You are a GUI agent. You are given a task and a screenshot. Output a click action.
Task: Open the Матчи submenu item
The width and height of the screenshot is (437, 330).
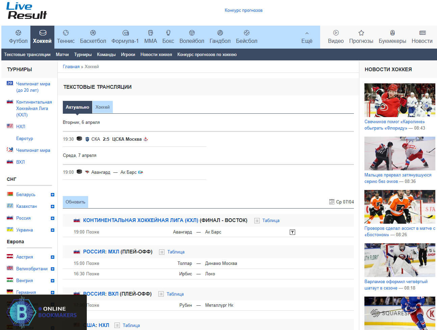[x=62, y=55]
